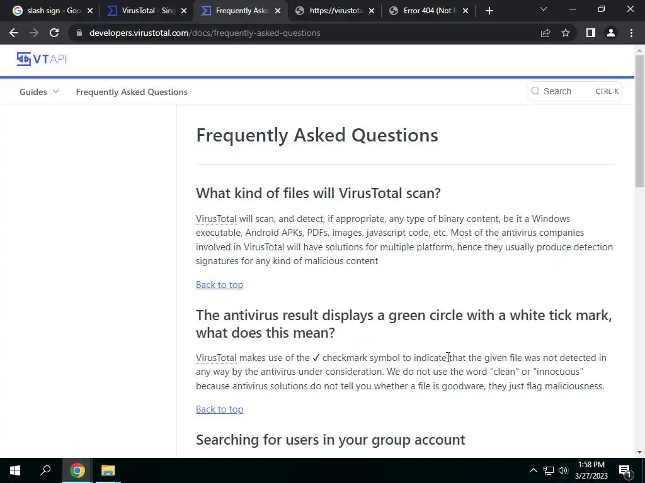Click the volume tray icon

tap(563, 470)
